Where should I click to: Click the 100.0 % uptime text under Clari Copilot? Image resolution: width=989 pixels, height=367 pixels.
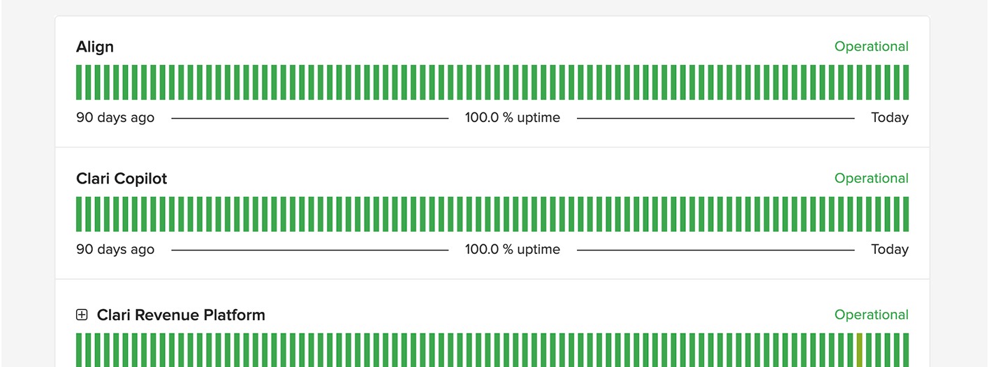tap(513, 250)
